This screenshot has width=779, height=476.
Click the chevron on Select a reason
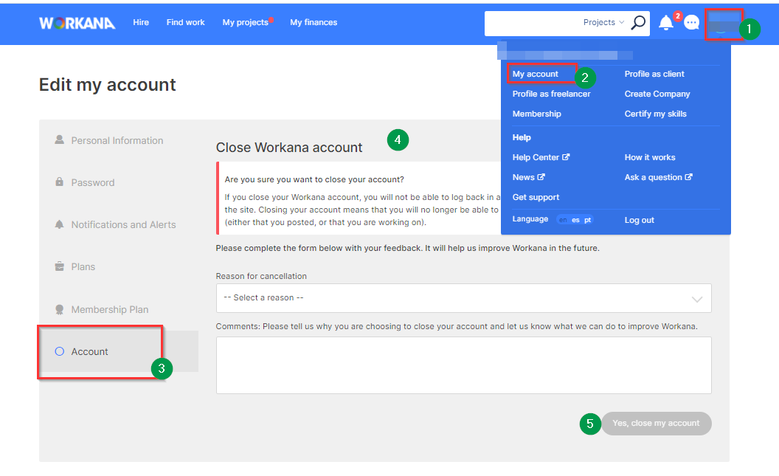click(x=697, y=299)
